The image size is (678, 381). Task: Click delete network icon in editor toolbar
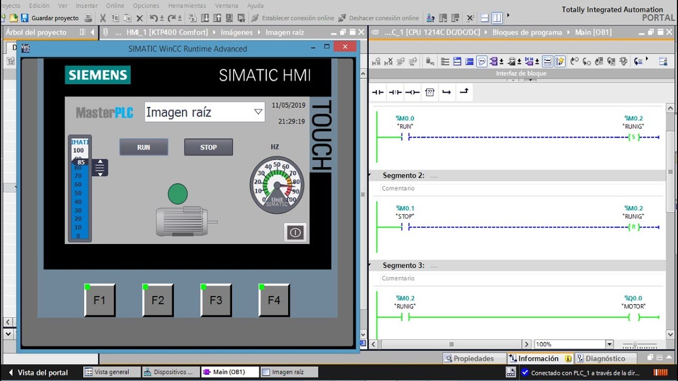point(388,61)
